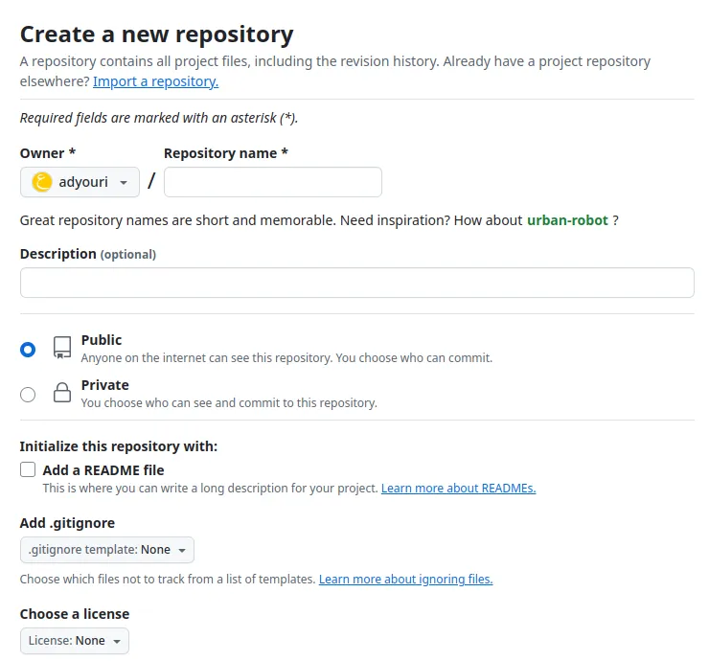The width and height of the screenshot is (709, 661).
Task: Click the 'Choose a license' heading
Action: (75, 614)
